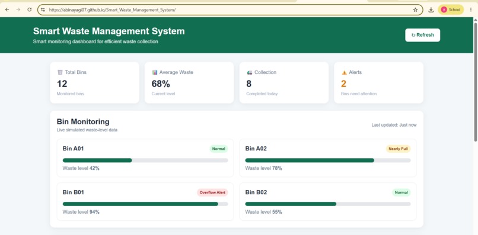Click the Bin A01 title
Screen dimensions: 478x235
(x=73, y=149)
